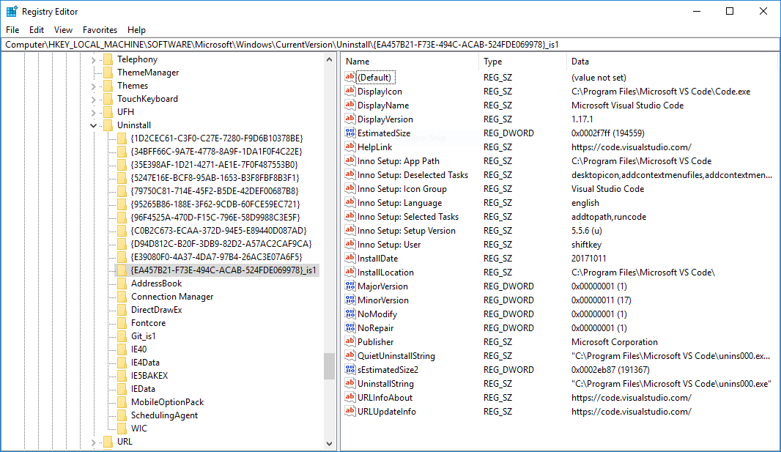Screen dimensions: 781x452
Task: Click the binary icon beside EstimatedSize value
Action: click(x=349, y=133)
